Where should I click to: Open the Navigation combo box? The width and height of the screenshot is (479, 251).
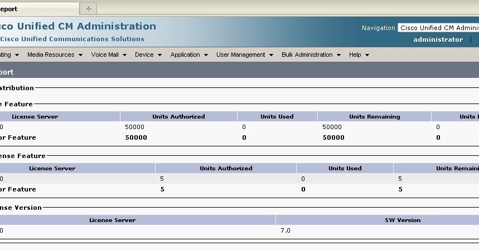438,28
